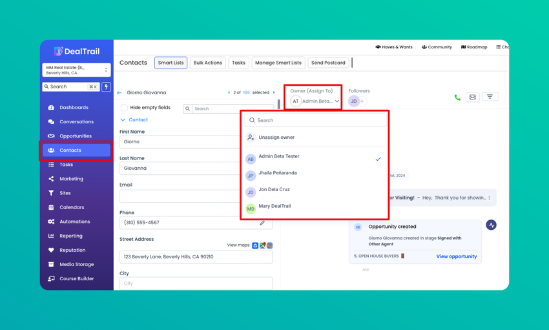Screen dimensions: 549x330
Task: Click the filter lines icon
Action: pyautogui.click(x=490, y=97)
